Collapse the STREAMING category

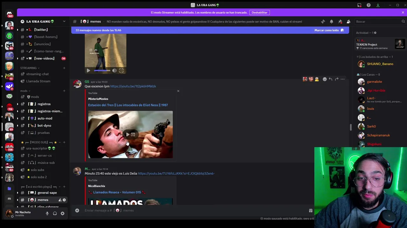tap(30, 68)
